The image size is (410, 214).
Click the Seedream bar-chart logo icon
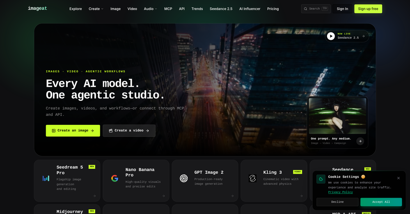pos(46,178)
